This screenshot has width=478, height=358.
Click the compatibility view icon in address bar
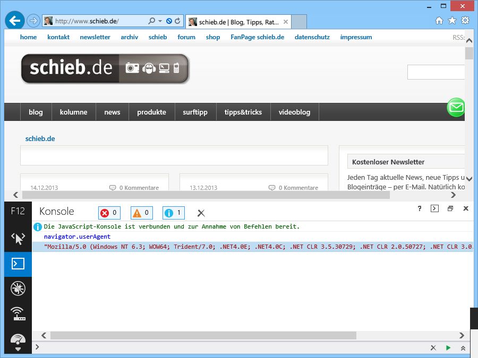pos(169,21)
